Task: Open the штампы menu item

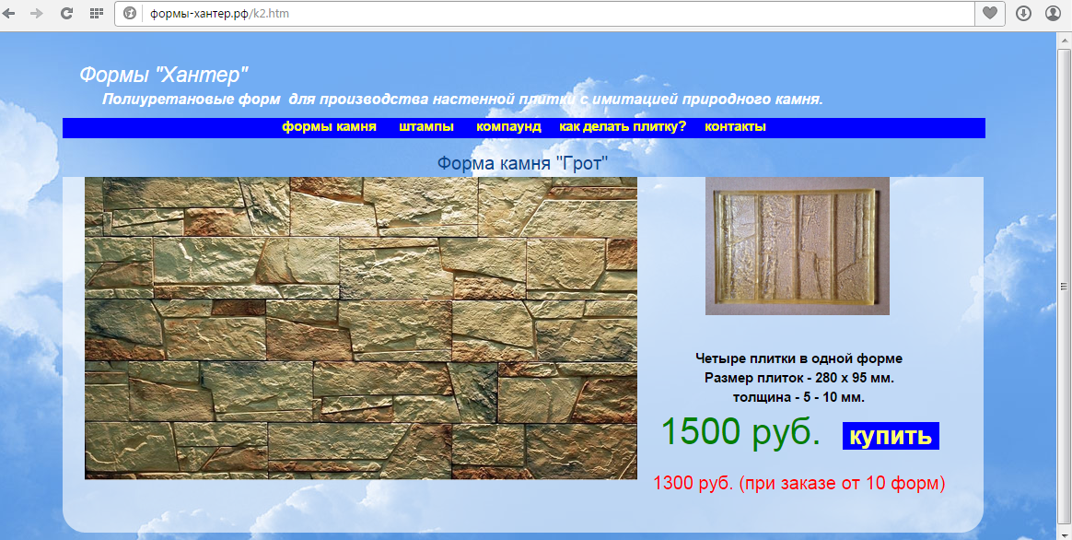Action: pyautogui.click(x=425, y=127)
